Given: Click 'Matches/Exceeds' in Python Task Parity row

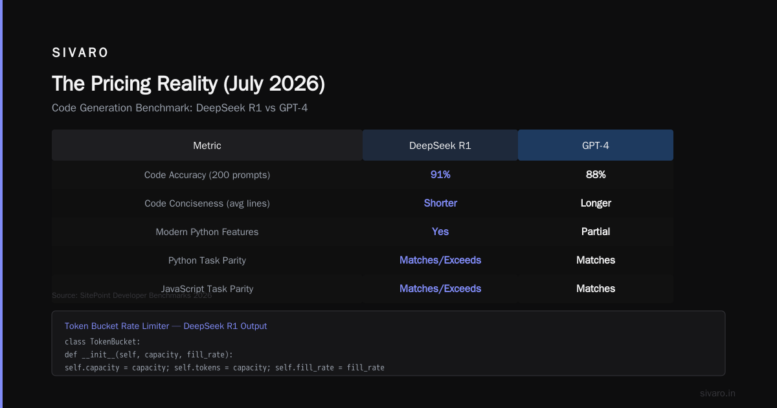Looking at the screenshot, I should point(440,260).
